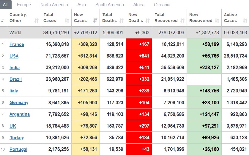Select the North America tab

(x=54, y=5)
